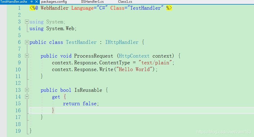Switch to the packages.config tab
The width and height of the screenshot is (254, 137).
click(x=54, y=2)
